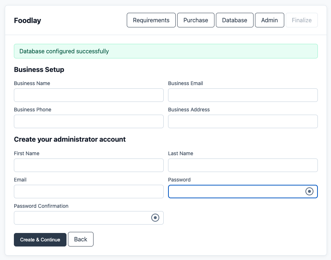Toggle visibility of the Password field

(309, 191)
